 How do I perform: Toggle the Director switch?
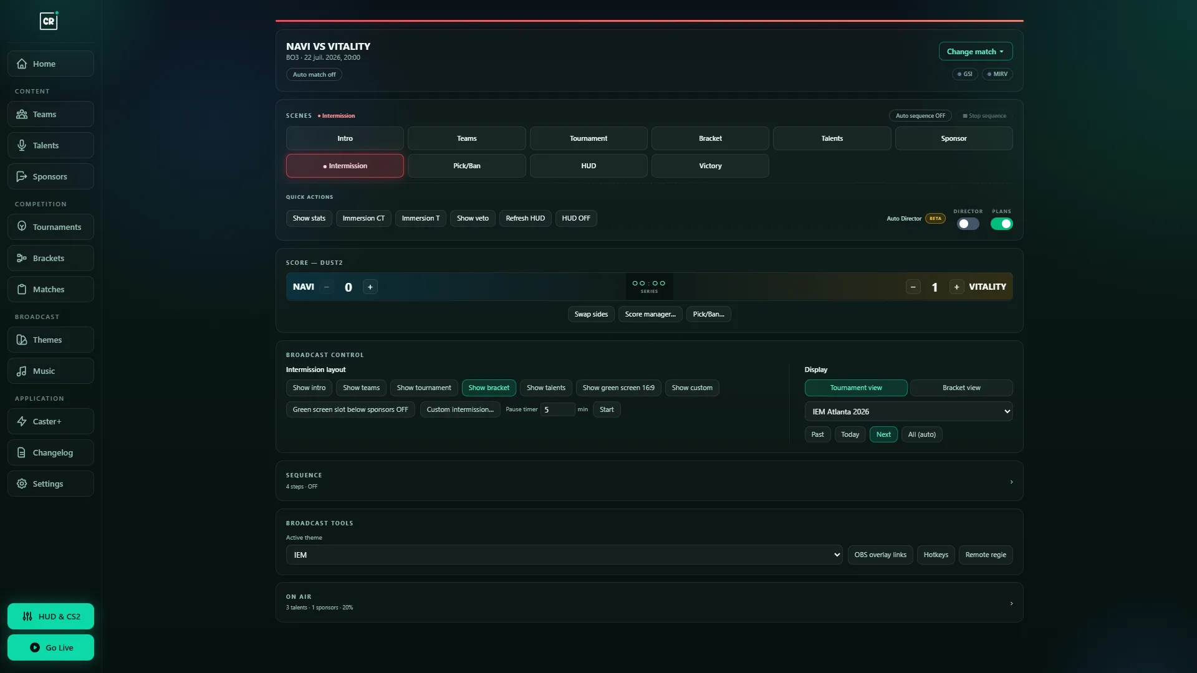968,224
